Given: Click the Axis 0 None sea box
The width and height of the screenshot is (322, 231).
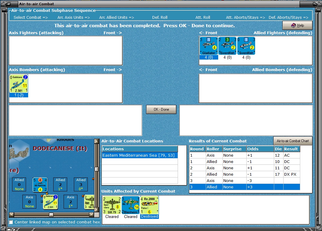Looking at the screenshot, I should (29, 201).
